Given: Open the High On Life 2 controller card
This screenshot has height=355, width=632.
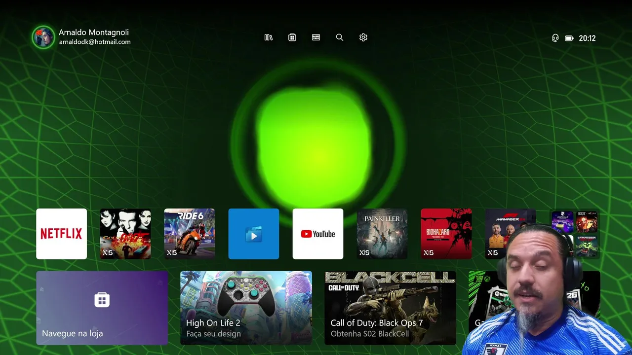Looking at the screenshot, I should click(246, 308).
